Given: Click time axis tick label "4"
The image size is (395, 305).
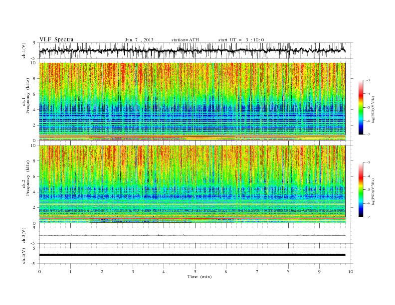Looking at the screenshot, I should click(164, 272).
